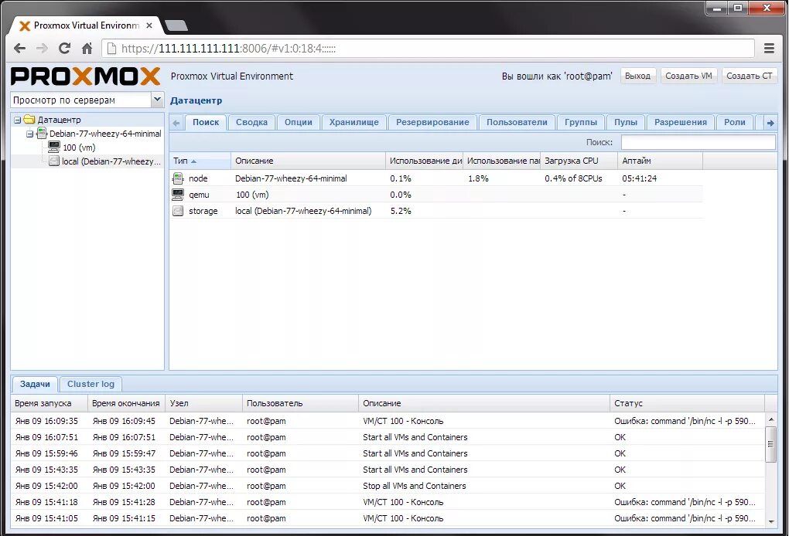
Task: Open the Опции tab
Action: 299,122
